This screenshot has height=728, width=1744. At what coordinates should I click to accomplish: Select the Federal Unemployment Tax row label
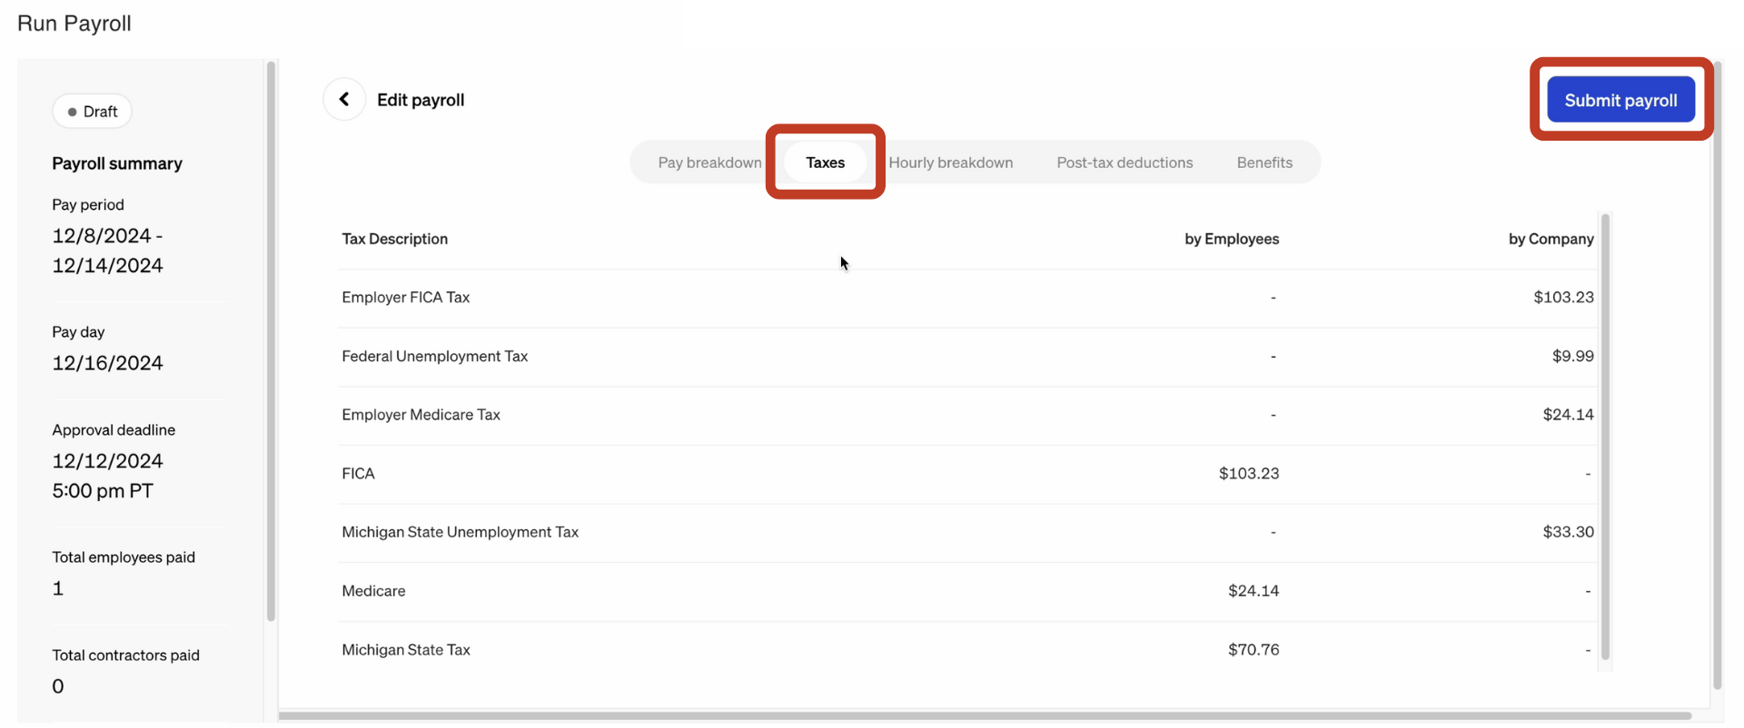click(x=434, y=356)
